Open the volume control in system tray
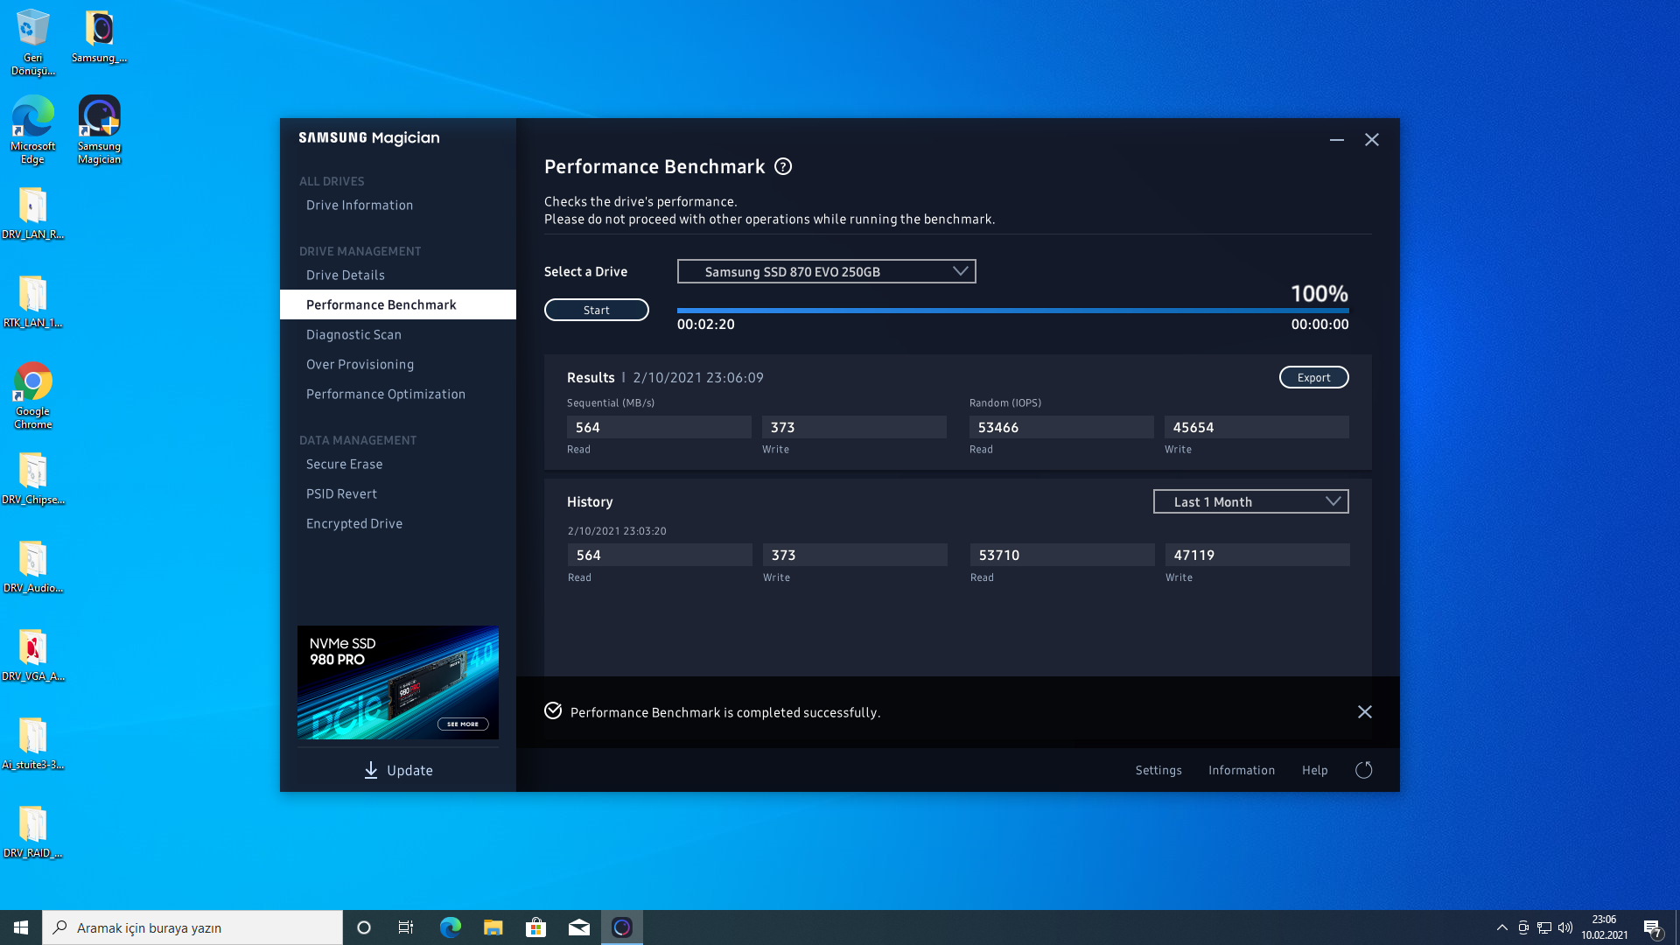This screenshot has height=945, width=1680. coord(1565,927)
